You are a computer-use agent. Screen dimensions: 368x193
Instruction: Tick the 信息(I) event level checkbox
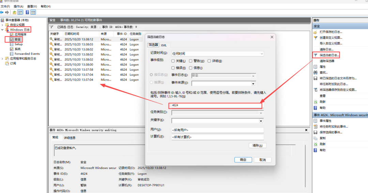tap(190, 68)
